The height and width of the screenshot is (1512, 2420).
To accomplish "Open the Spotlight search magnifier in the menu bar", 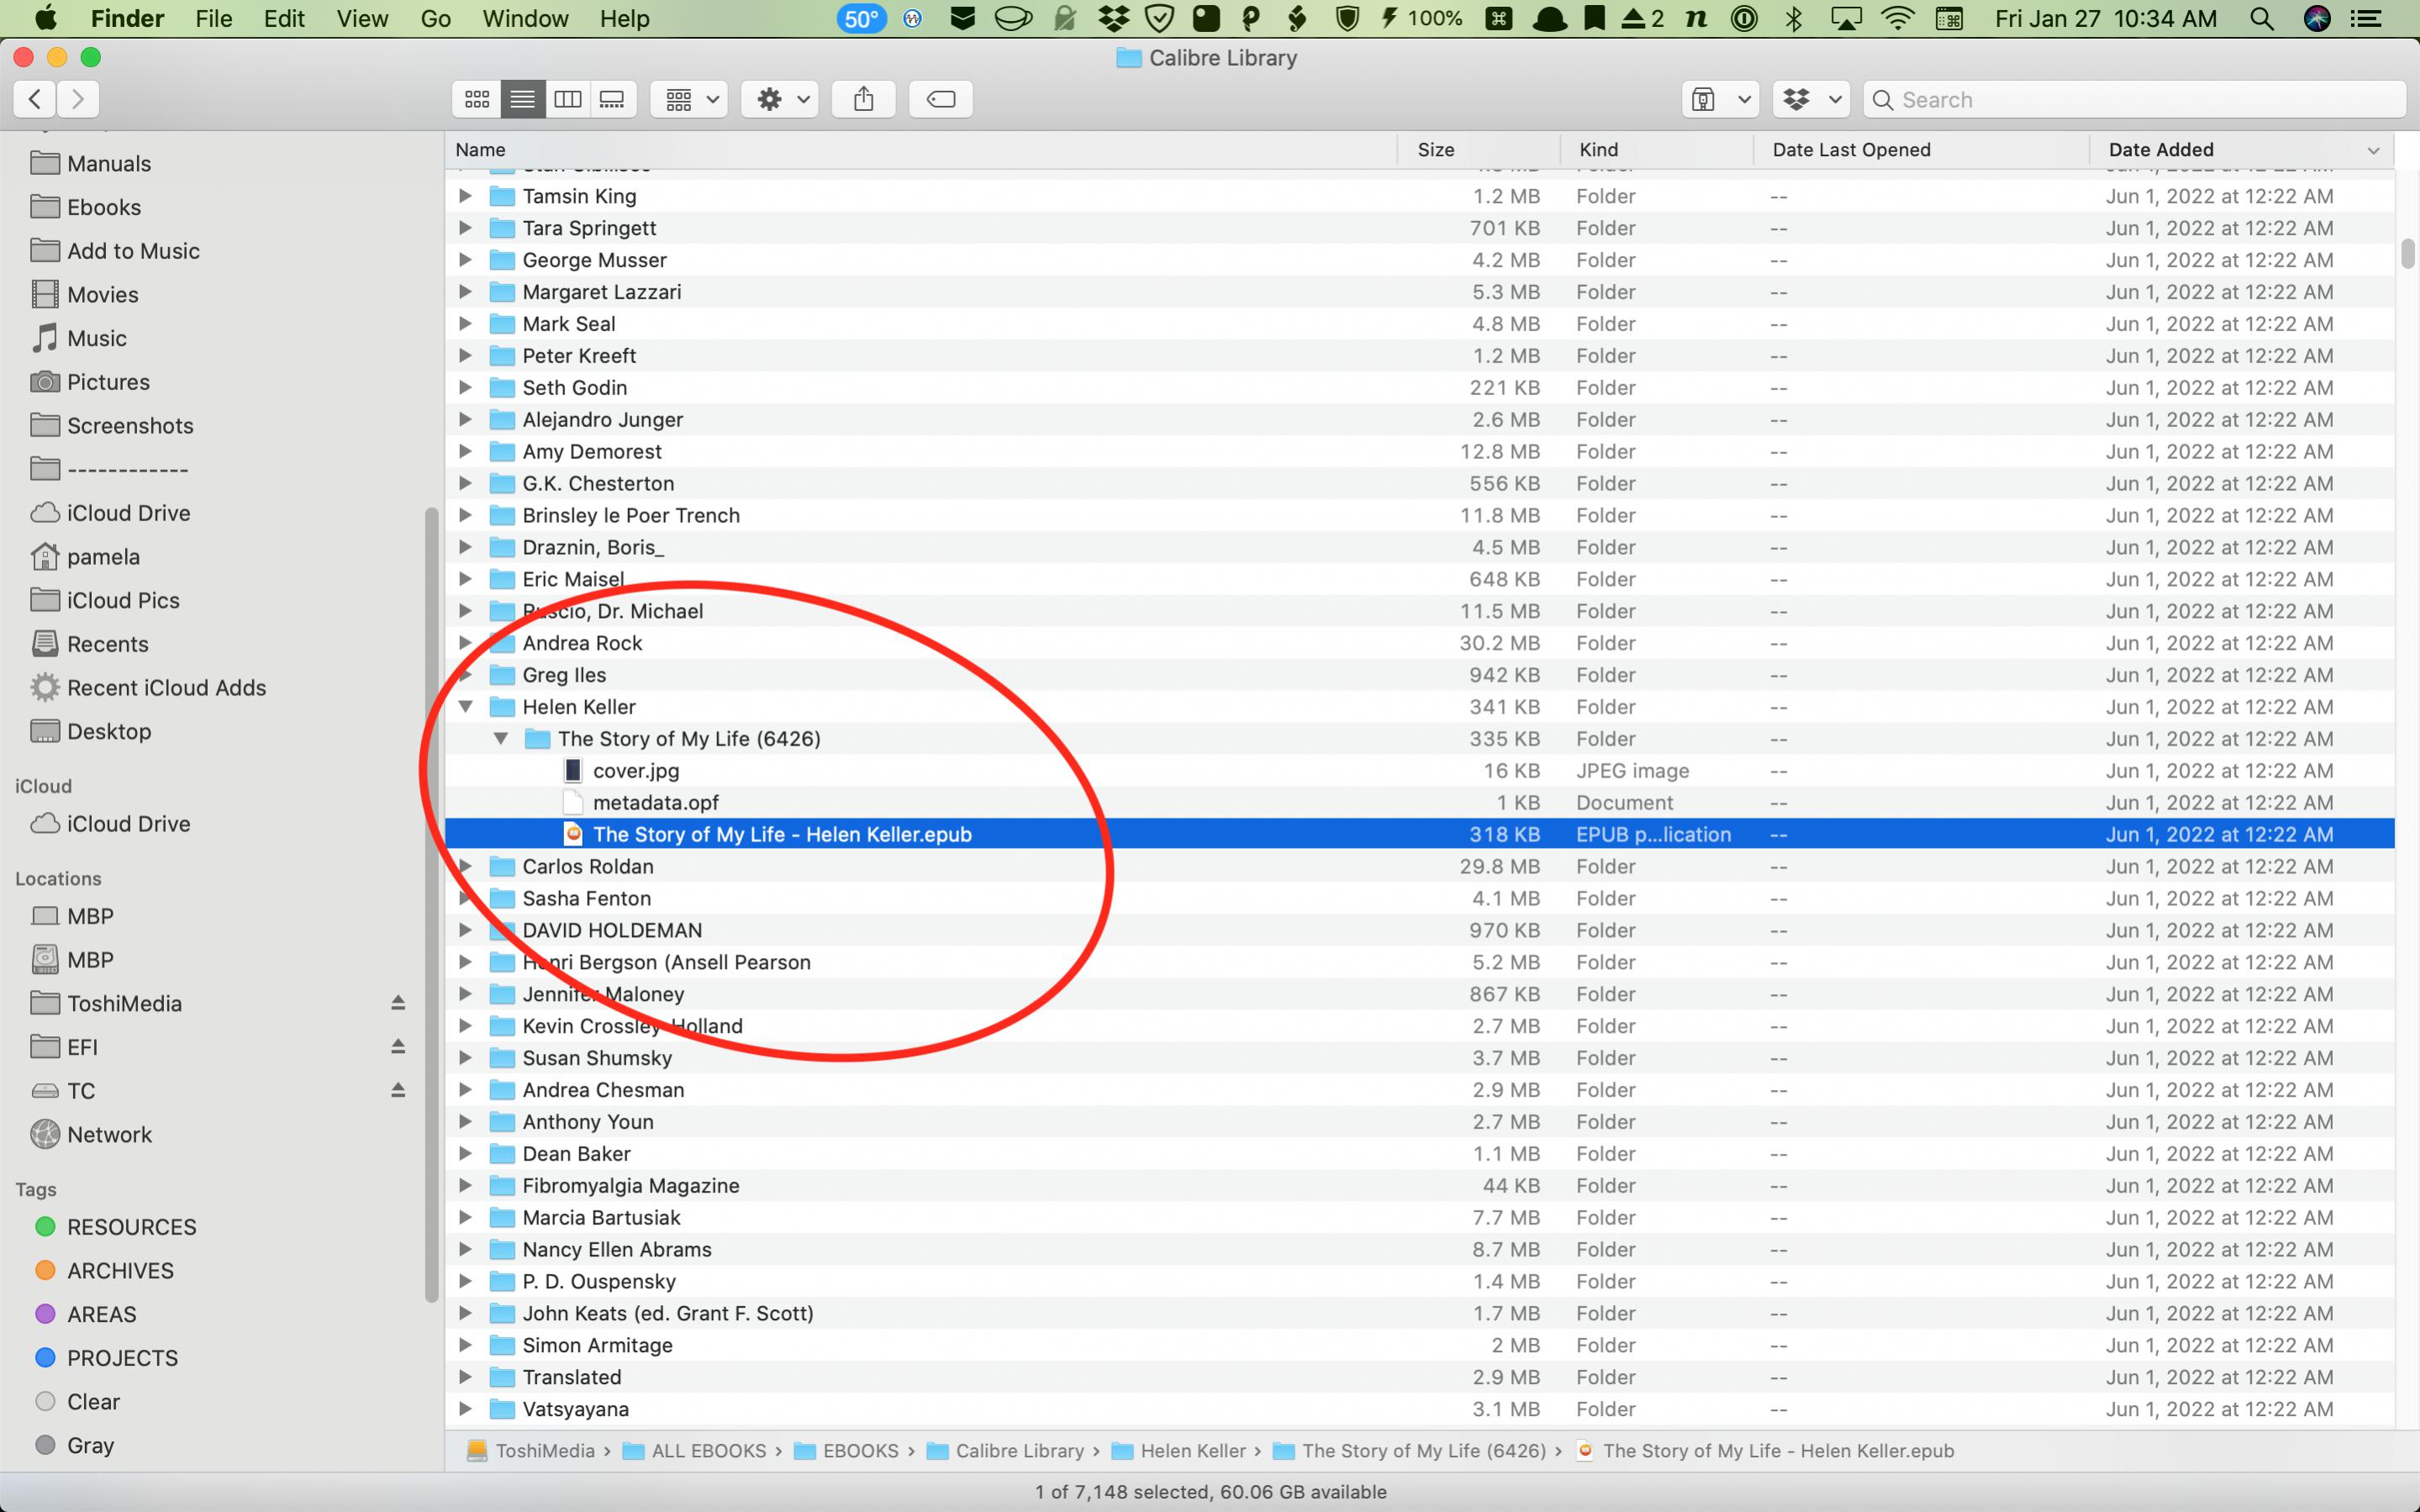I will click(x=2261, y=18).
